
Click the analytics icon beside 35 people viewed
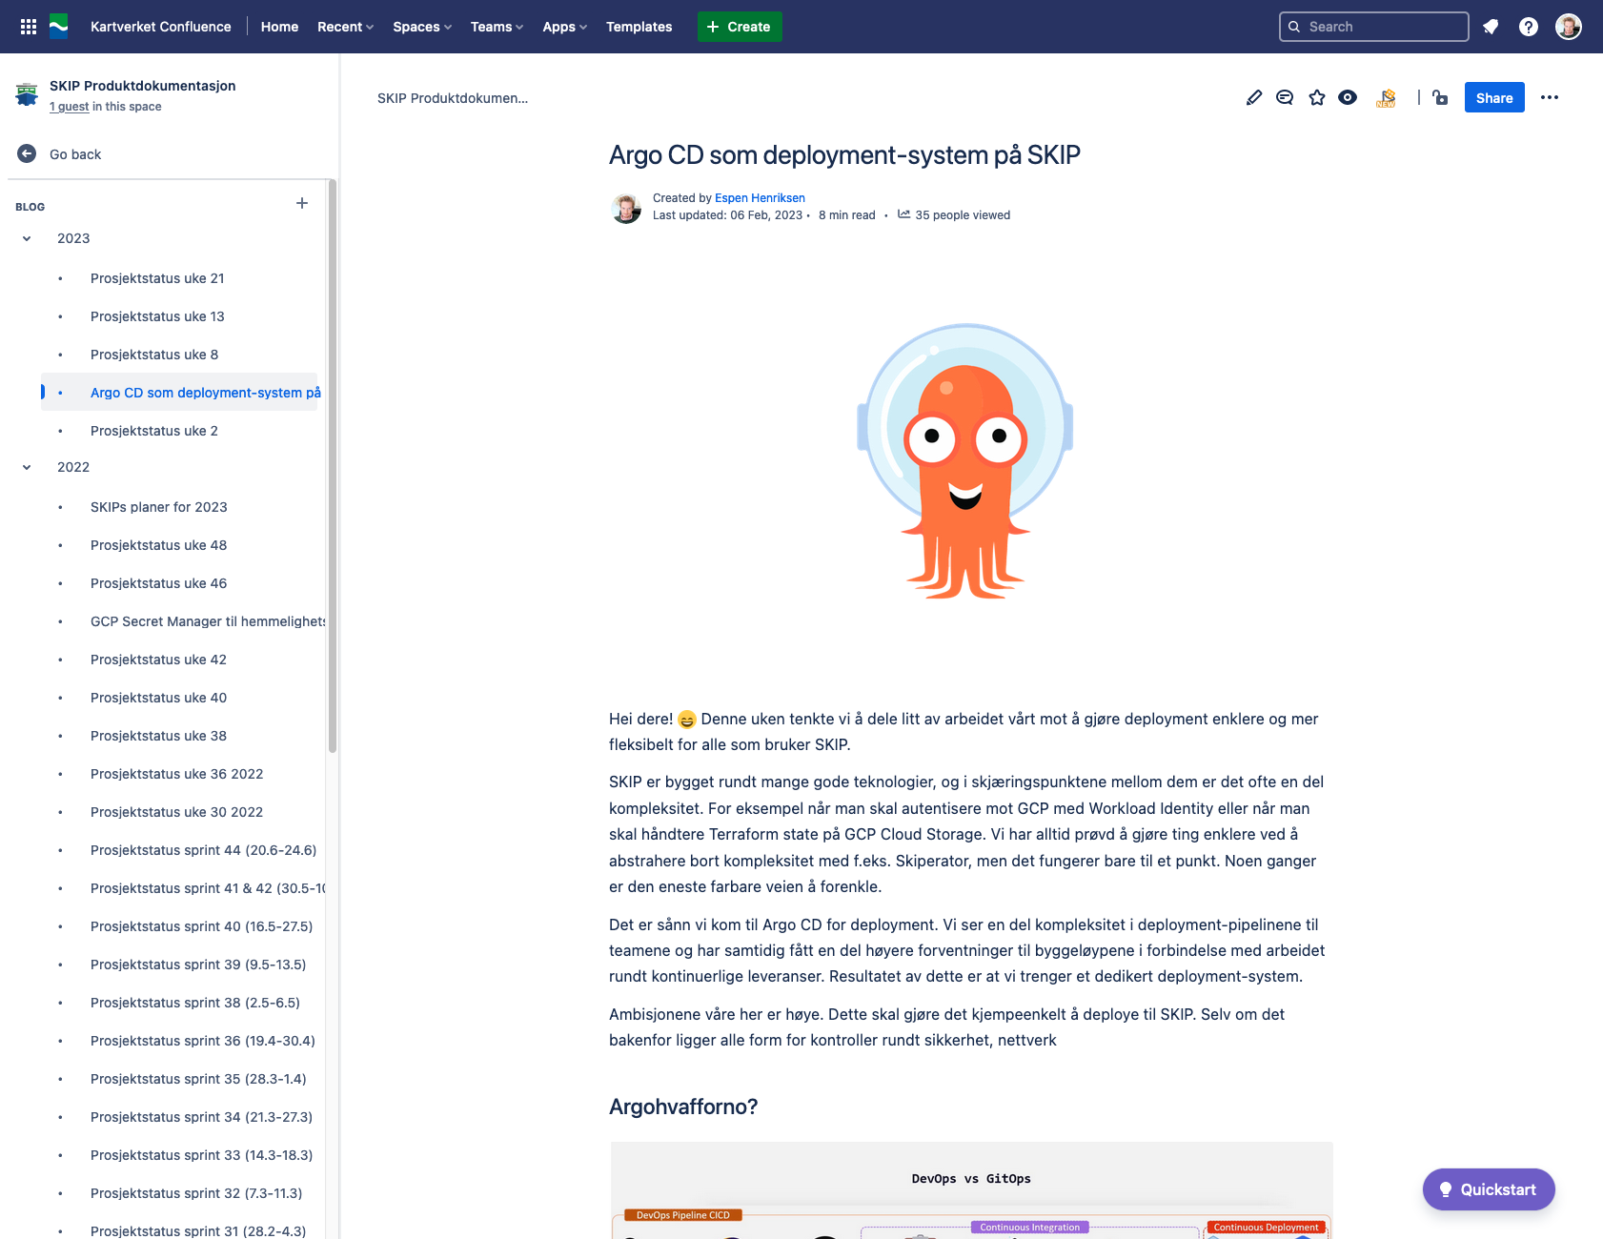[x=903, y=214]
